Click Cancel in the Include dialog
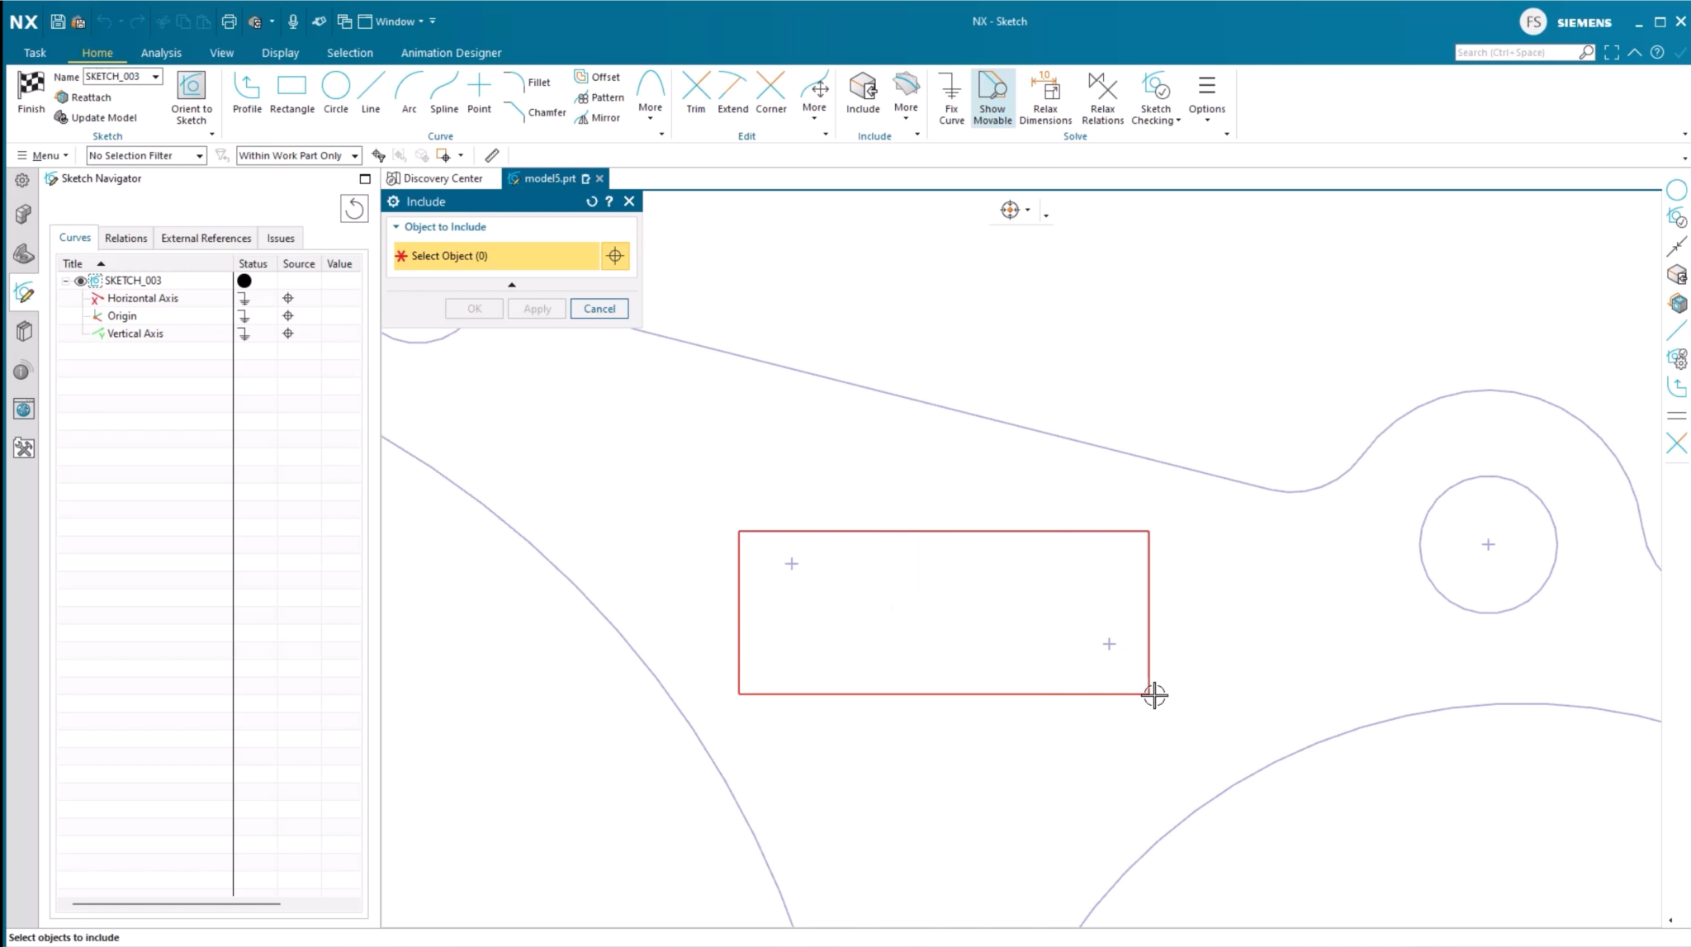Viewport: 1691px width, 947px height. point(599,309)
